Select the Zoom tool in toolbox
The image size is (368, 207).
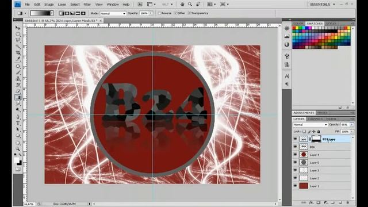18,149
